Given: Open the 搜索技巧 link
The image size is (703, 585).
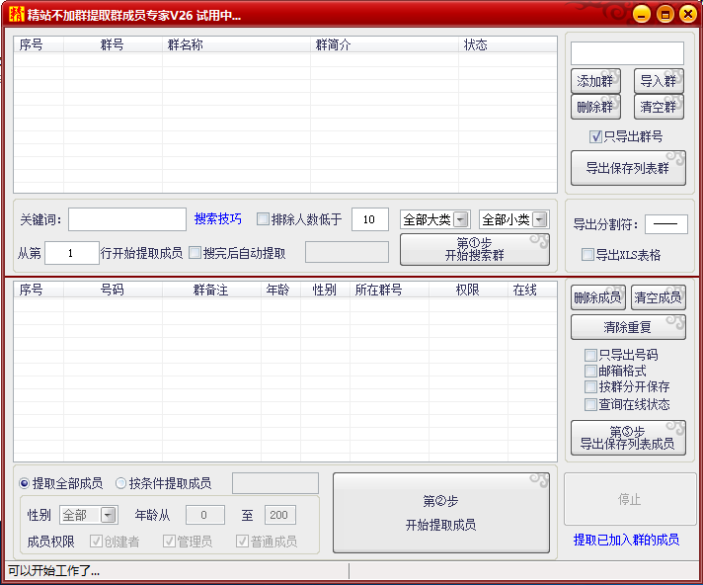Looking at the screenshot, I should tap(218, 219).
